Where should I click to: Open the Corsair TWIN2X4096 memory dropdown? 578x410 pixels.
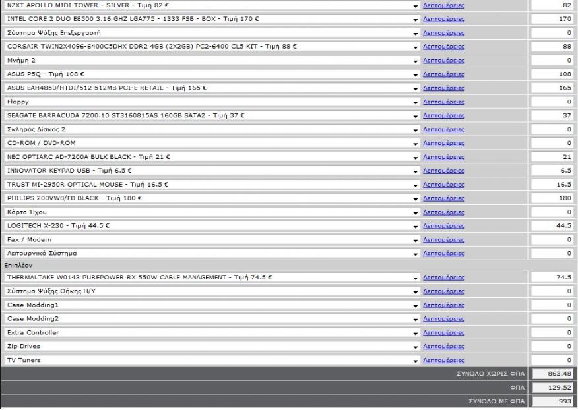[x=211, y=47]
